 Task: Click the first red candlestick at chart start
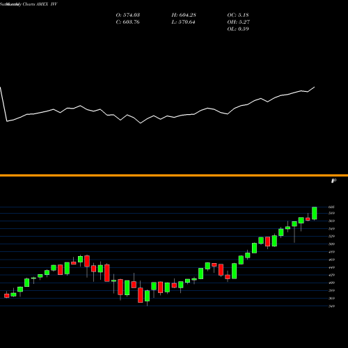click(7, 296)
